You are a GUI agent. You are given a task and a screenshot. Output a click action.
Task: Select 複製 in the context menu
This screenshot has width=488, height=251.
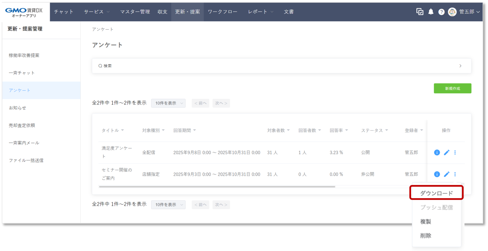(x=426, y=221)
